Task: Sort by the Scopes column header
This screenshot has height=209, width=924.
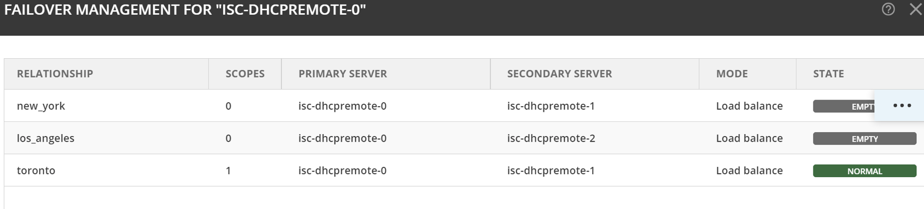Action: [245, 74]
